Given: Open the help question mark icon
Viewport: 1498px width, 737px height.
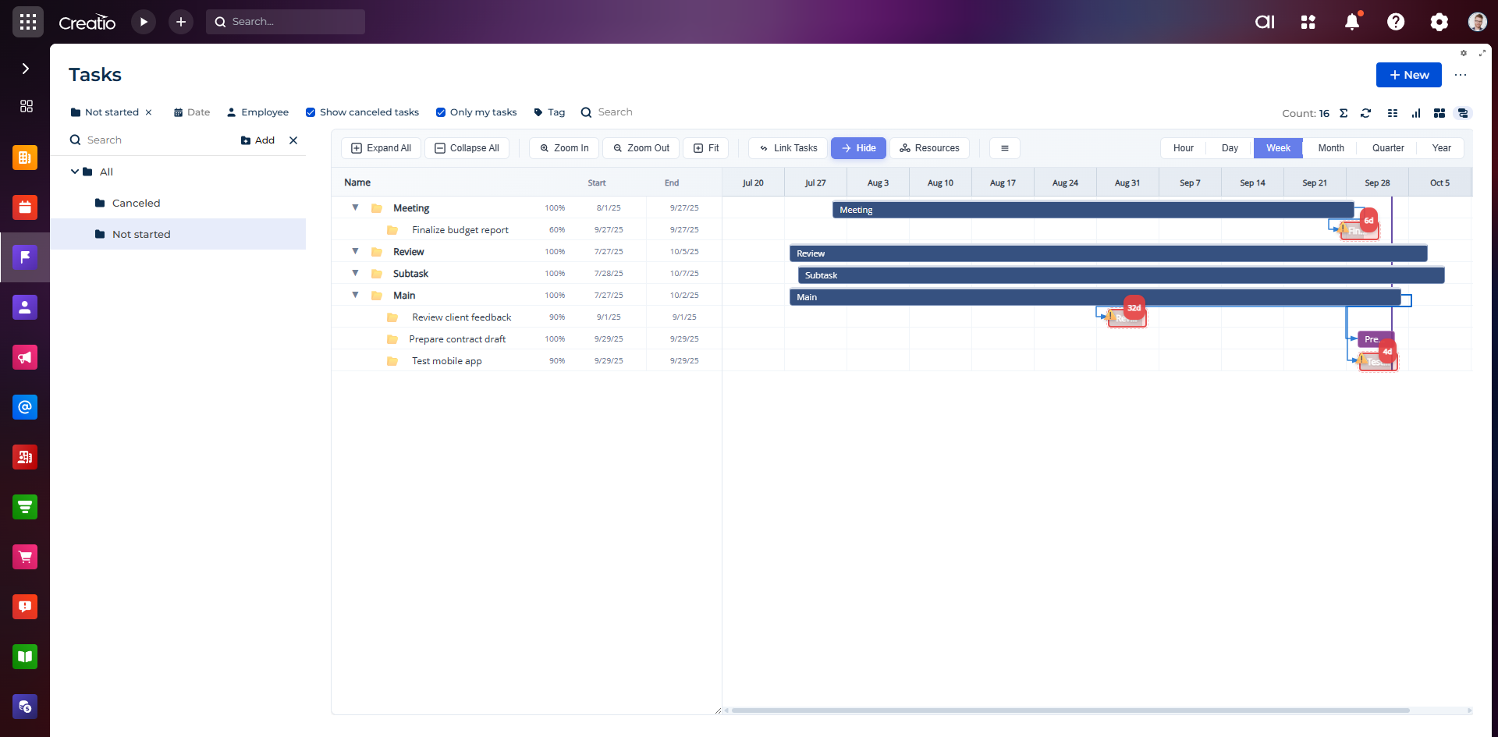Looking at the screenshot, I should tap(1396, 22).
